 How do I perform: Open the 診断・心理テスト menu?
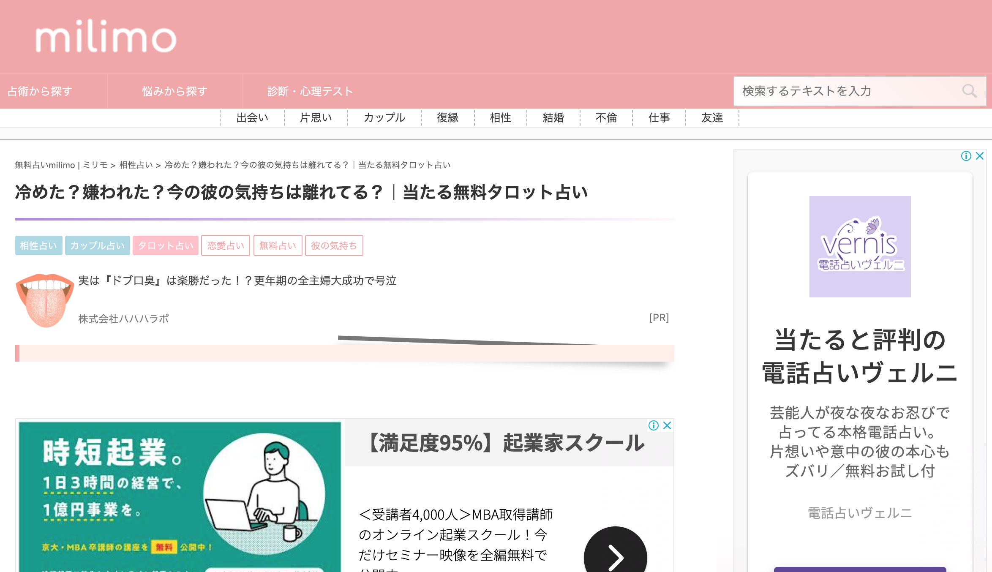310,91
